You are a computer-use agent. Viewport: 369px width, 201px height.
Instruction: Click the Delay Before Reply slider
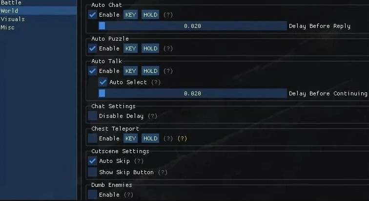coord(192,26)
